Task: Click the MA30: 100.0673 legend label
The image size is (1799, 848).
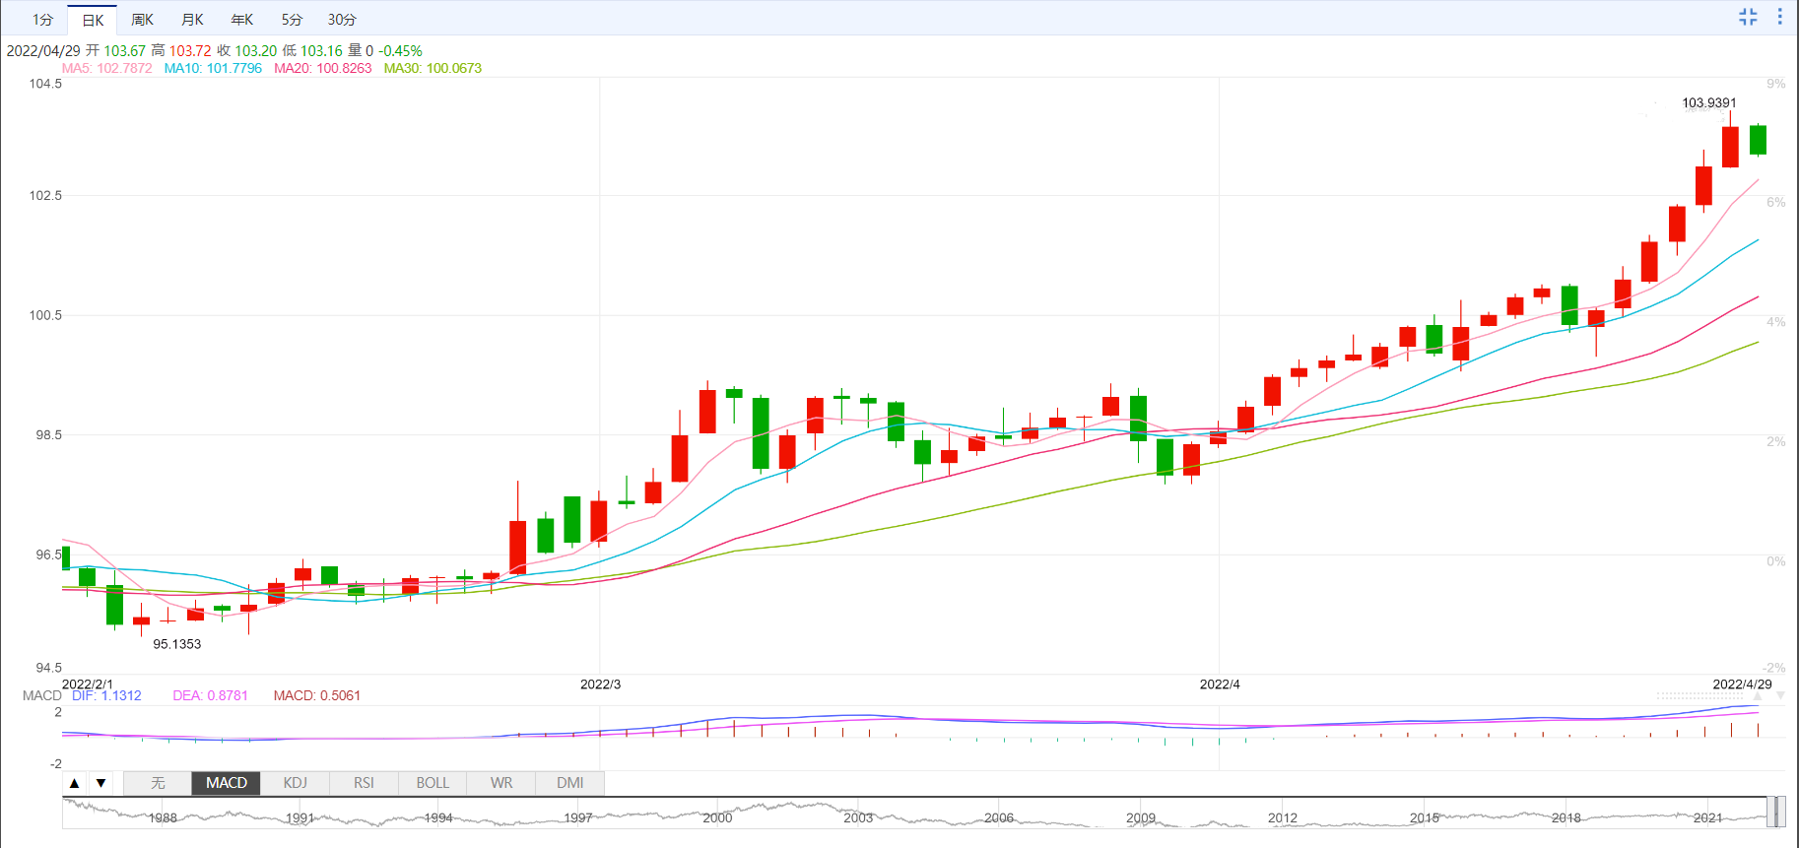Action: pos(433,68)
